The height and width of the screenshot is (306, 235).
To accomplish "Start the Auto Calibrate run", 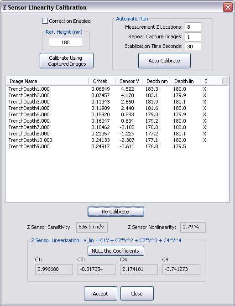I will click(x=164, y=61).
